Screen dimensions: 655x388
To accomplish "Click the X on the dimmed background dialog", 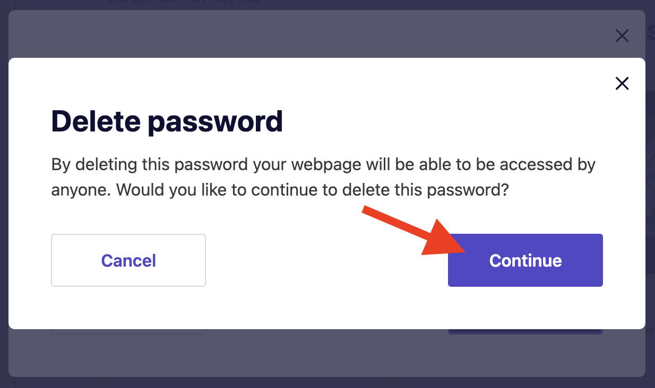I will (x=622, y=36).
